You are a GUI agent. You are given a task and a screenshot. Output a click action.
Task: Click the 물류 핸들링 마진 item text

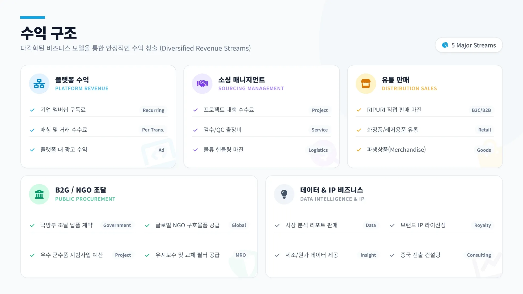tap(223, 150)
